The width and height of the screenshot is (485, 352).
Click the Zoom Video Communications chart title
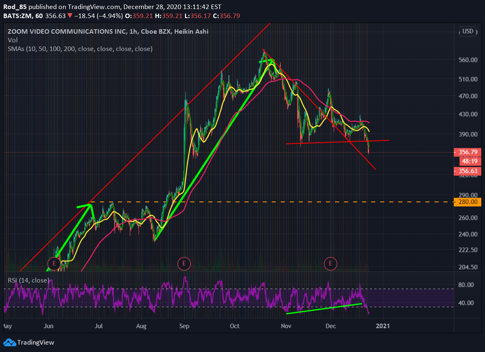point(108,31)
